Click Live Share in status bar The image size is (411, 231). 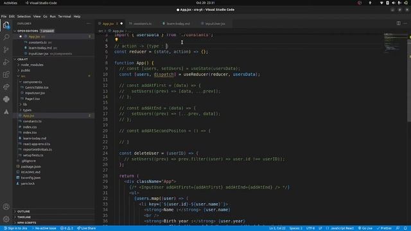point(86,228)
